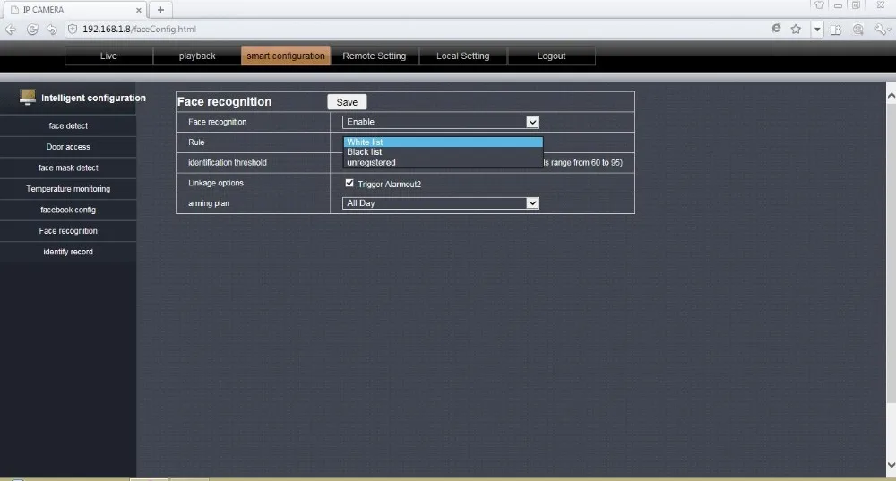Open the Local Setting tab
The height and width of the screenshot is (481, 896).
463,56
